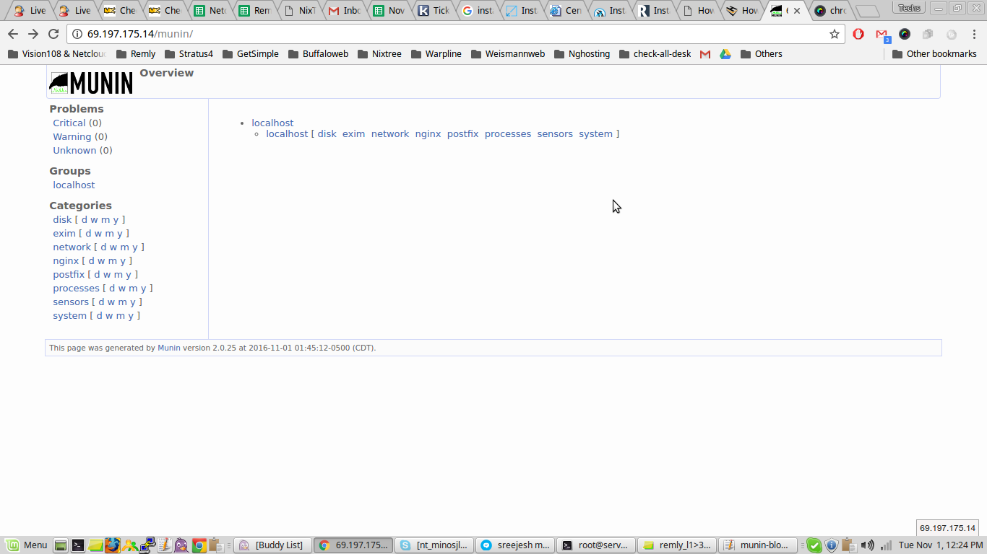Launch Pidgin from the panel launcher
The height and width of the screenshot is (554, 987).
click(x=181, y=545)
